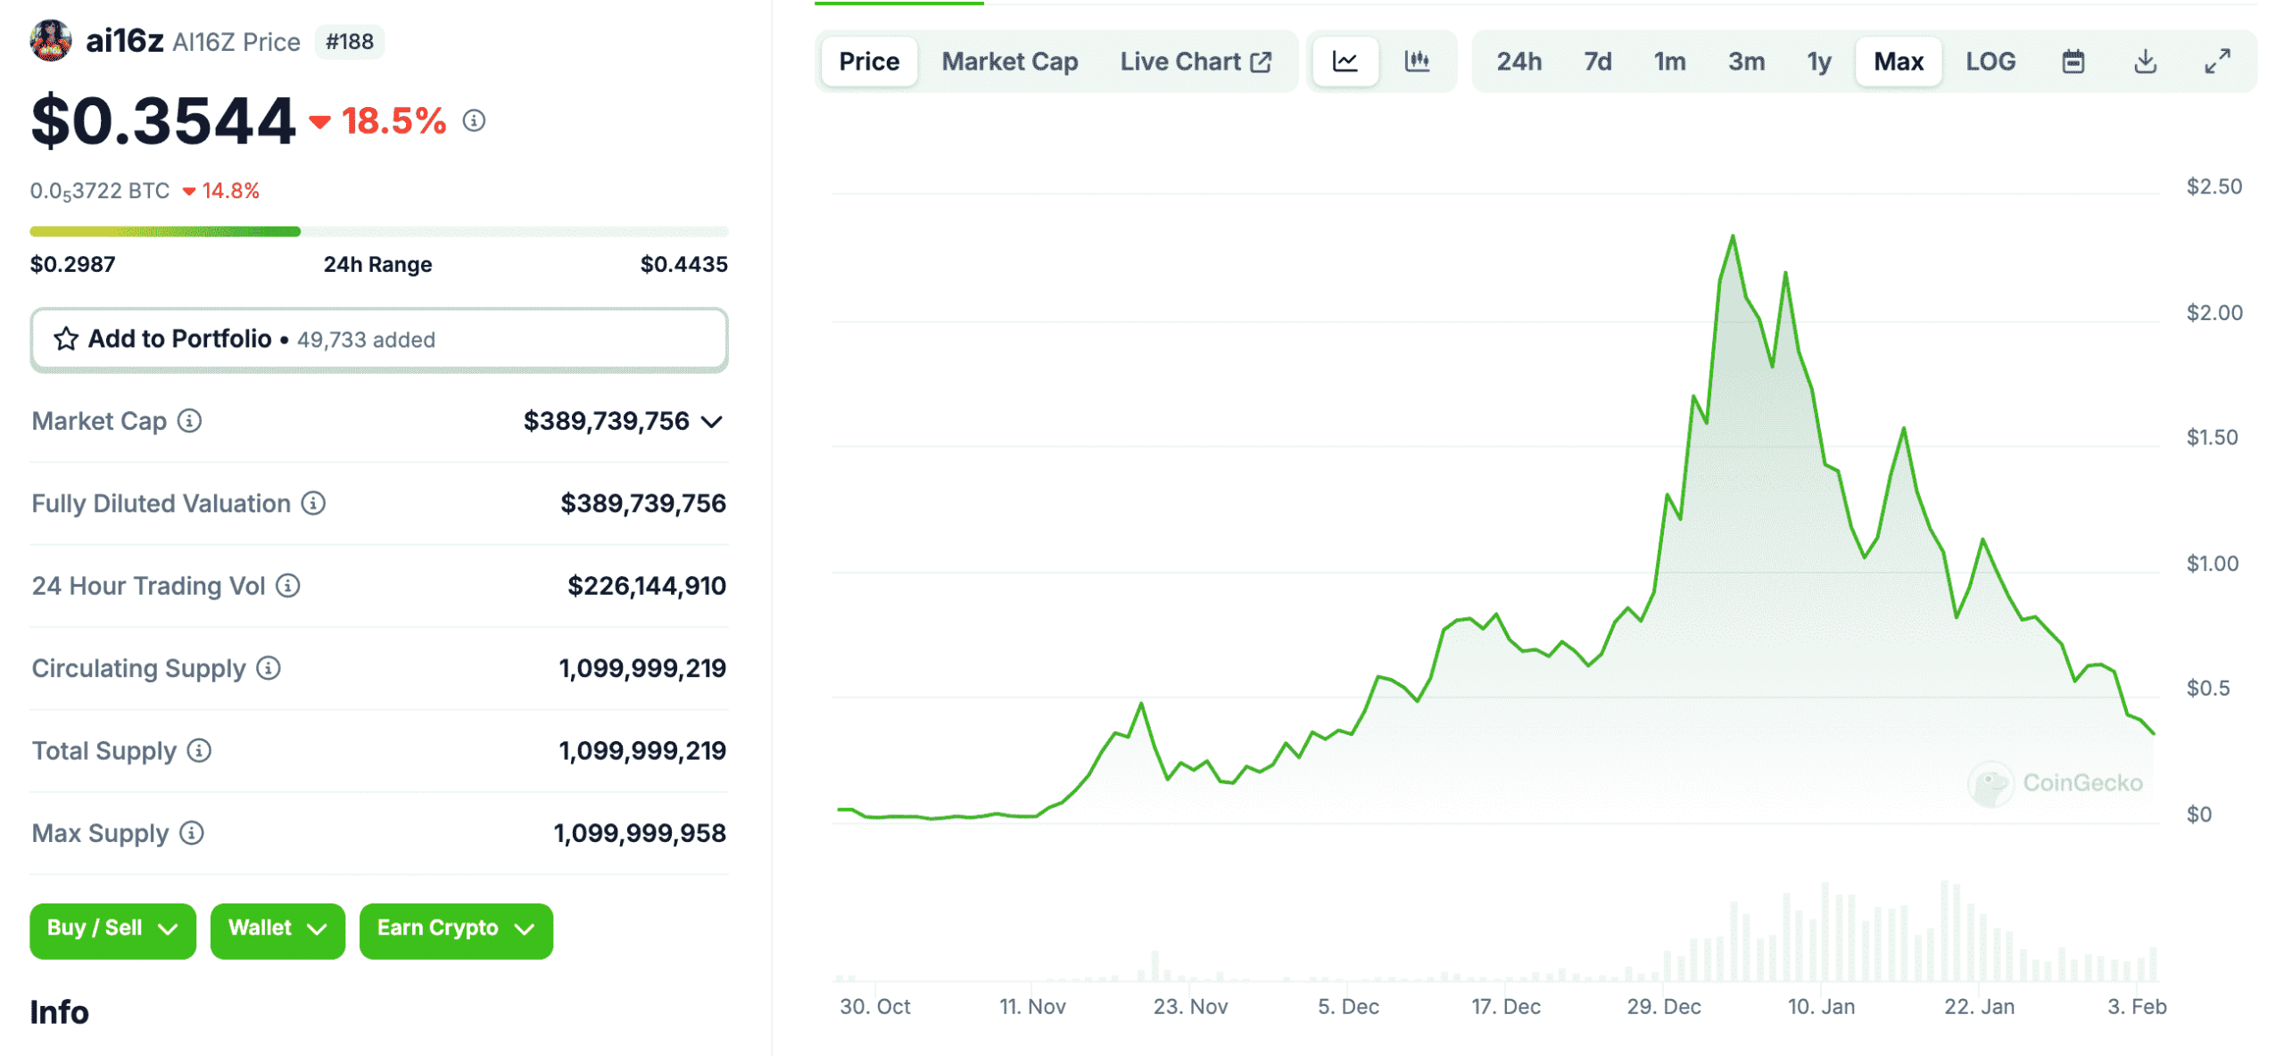Click the Add to Portfolio button
2284x1056 pixels.
379,340
